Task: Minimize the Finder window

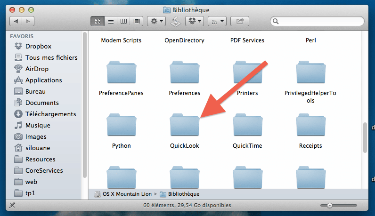Action: (22, 10)
